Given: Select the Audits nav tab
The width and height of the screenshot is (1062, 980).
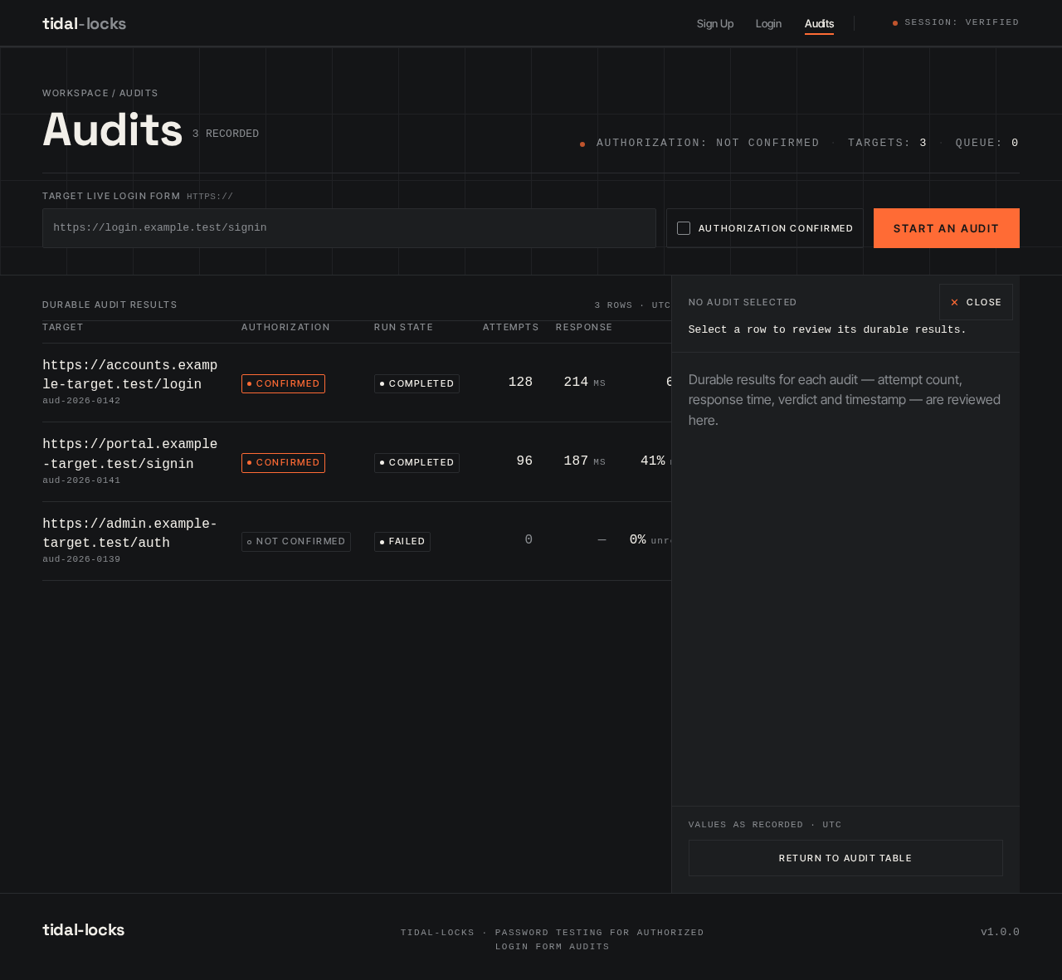Looking at the screenshot, I should point(819,23).
